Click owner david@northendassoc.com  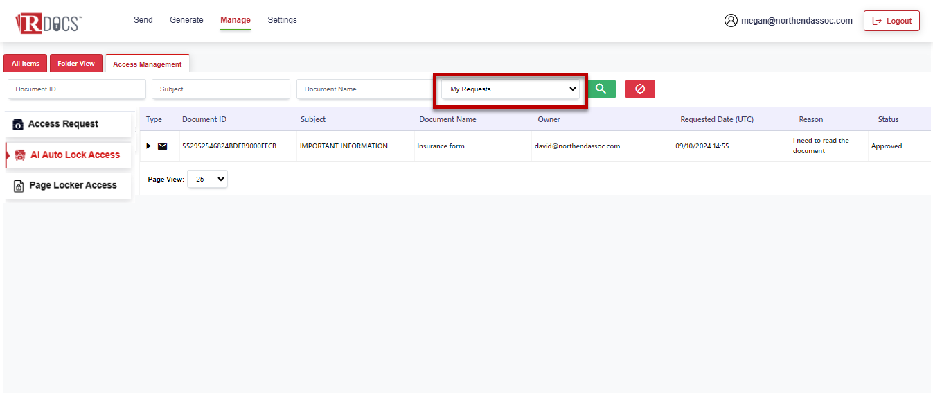(x=577, y=146)
